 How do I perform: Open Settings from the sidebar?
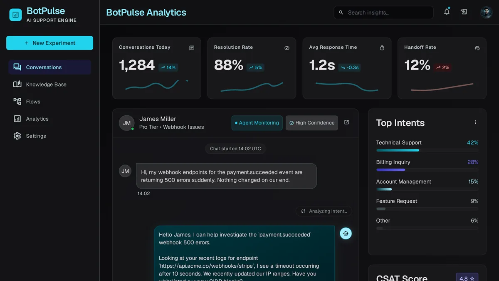pos(49,136)
